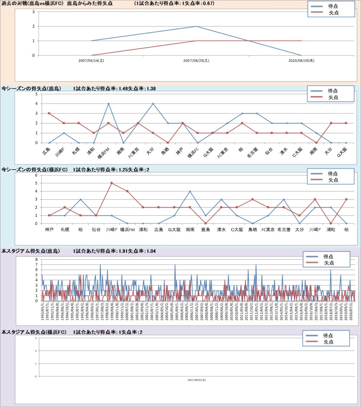Select 鹿島 axis label in Yokohama FC season chart
Image resolution: width=361 pixels, height=407 pixels.
click(205, 229)
